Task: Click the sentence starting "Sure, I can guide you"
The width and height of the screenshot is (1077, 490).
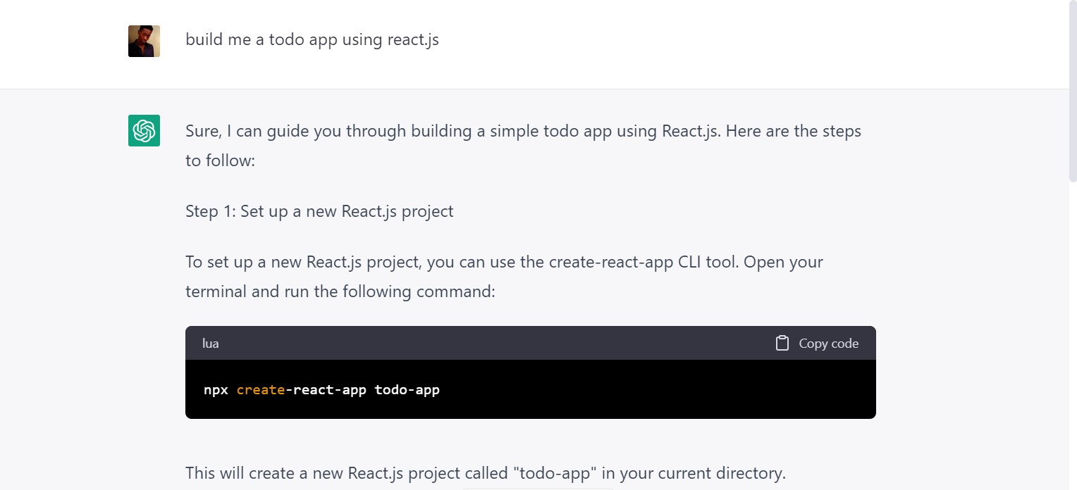Action: (523, 146)
